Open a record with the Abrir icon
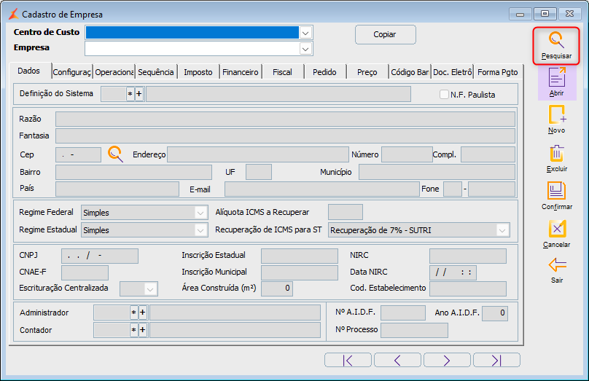Image resolution: width=589 pixels, height=381 pixels. (x=557, y=76)
